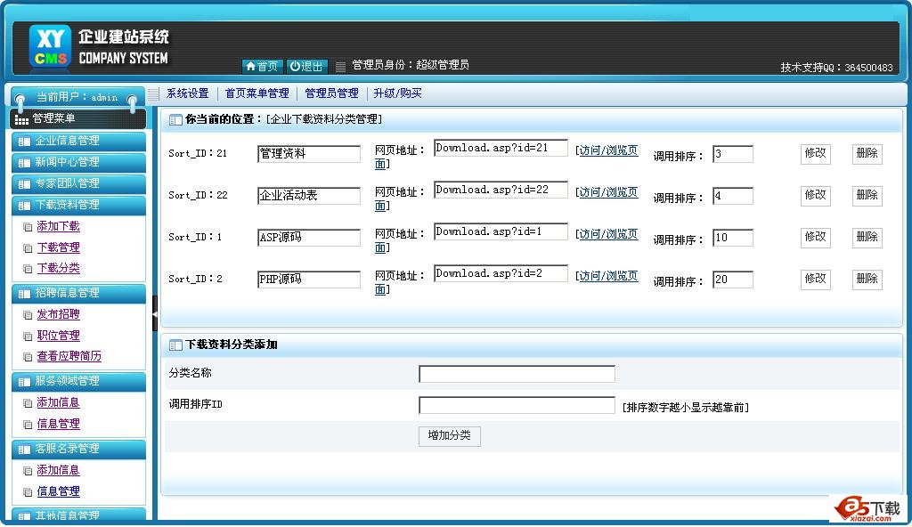Delete the PHP源码 category row
The height and width of the screenshot is (527, 912).
pyautogui.click(x=867, y=280)
